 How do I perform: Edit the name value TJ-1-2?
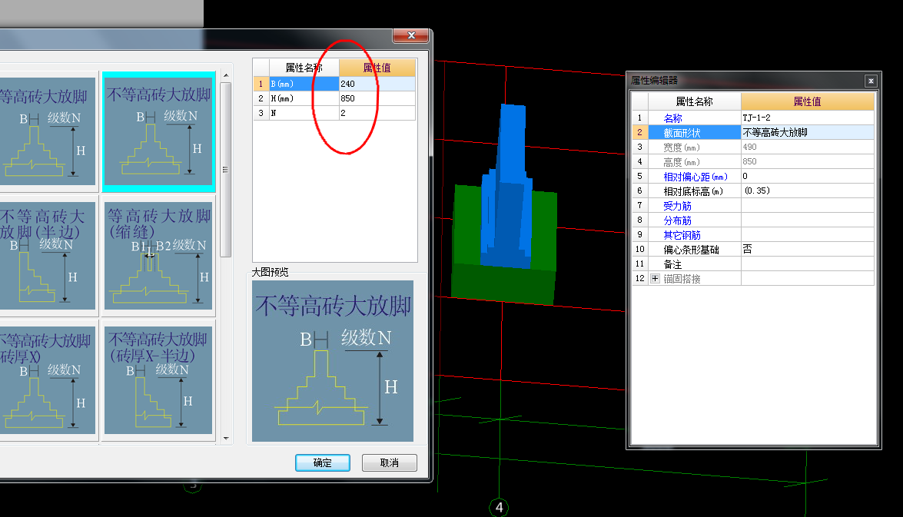point(808,118)
